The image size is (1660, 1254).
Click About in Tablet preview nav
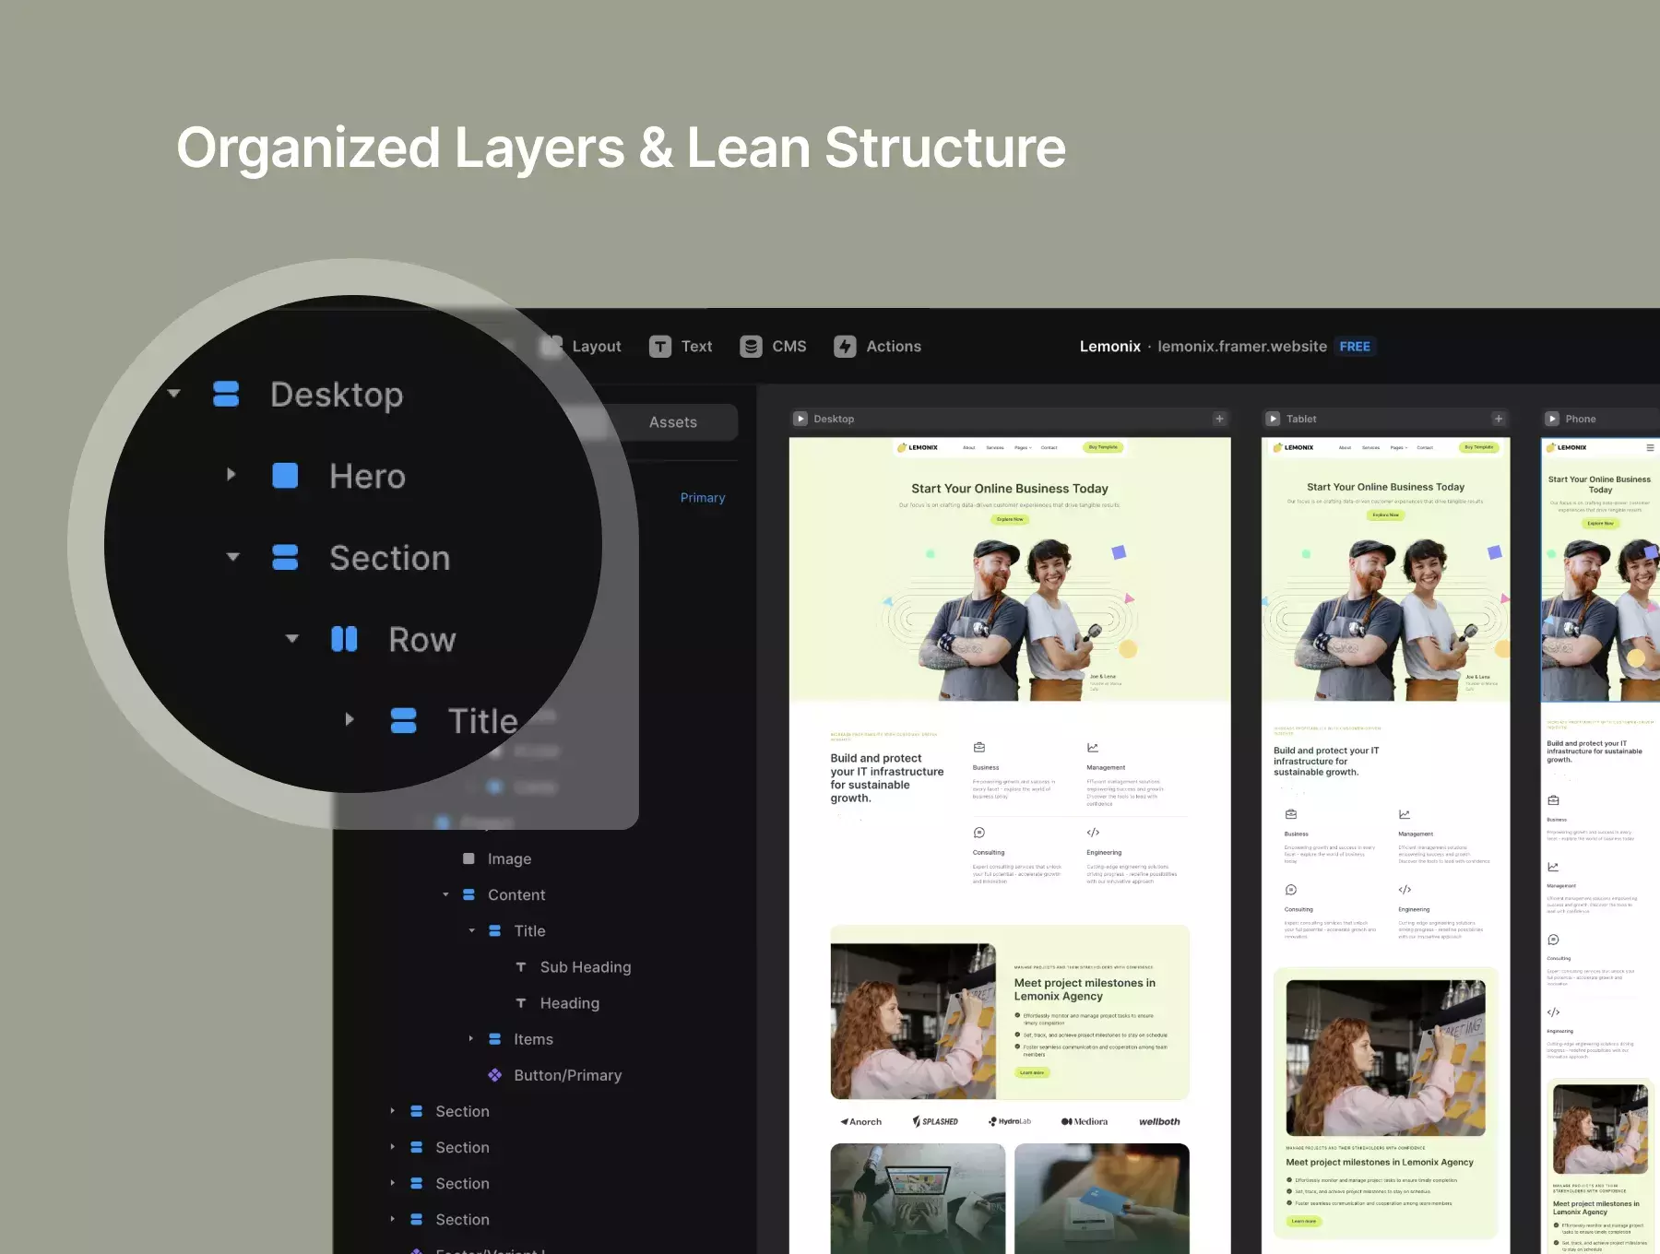point(1346,447)
